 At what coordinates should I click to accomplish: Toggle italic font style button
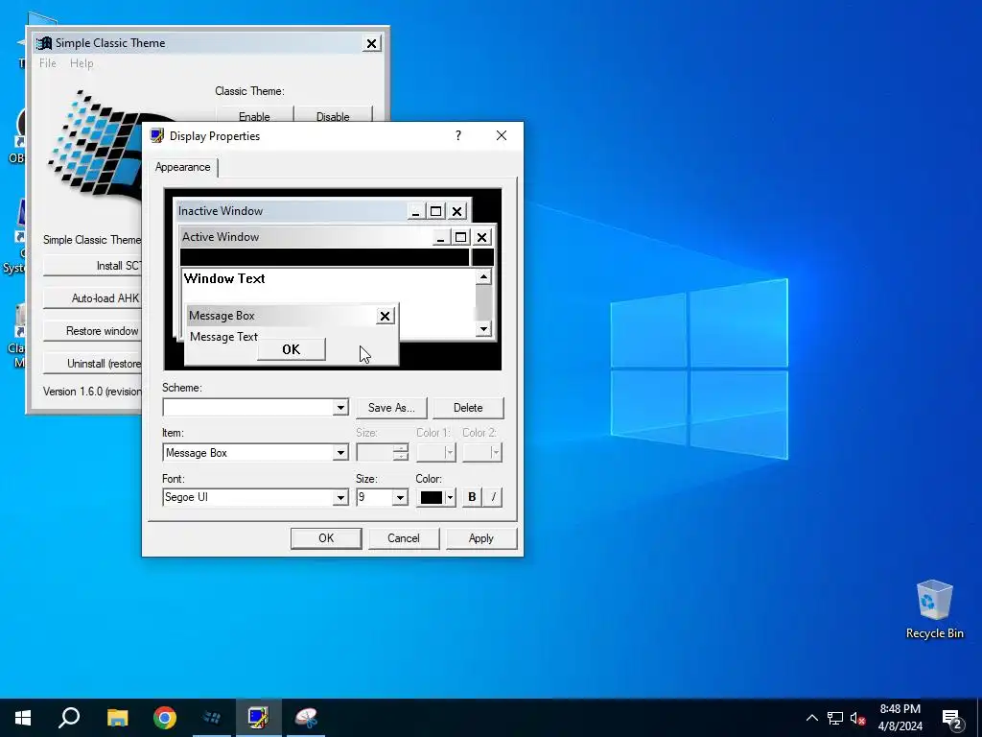(x=493, y=497)
